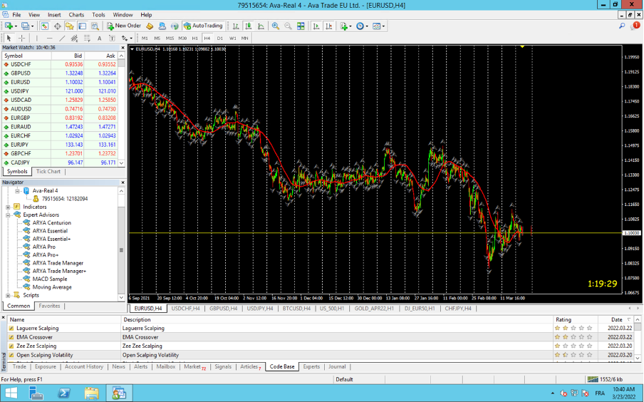Switch to the Tick Chart tab

click(x=48, y=171)
